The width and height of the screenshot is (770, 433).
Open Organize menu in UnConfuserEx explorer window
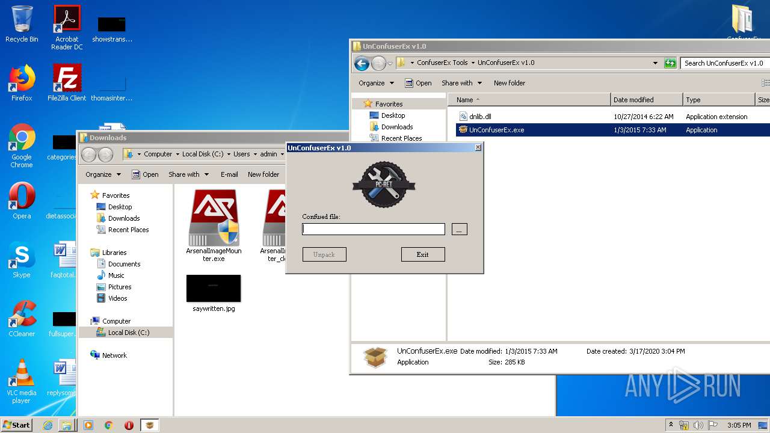point(377,83)
